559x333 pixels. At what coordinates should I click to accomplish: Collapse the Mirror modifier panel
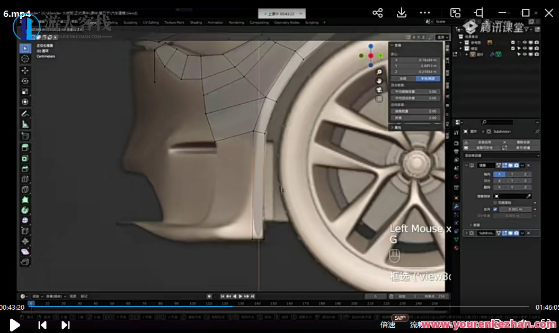pyautogui.click(x=466, y=165)
